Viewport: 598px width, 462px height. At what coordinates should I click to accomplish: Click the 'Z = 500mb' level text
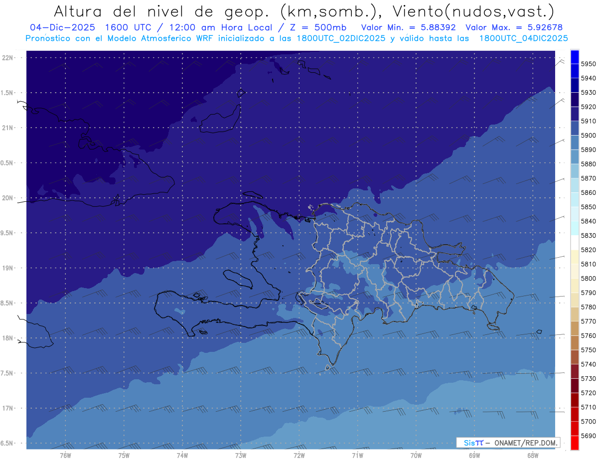(316, 27)
